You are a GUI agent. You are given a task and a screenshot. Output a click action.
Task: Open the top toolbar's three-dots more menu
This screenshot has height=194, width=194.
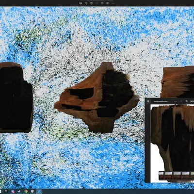coord(113,3)
